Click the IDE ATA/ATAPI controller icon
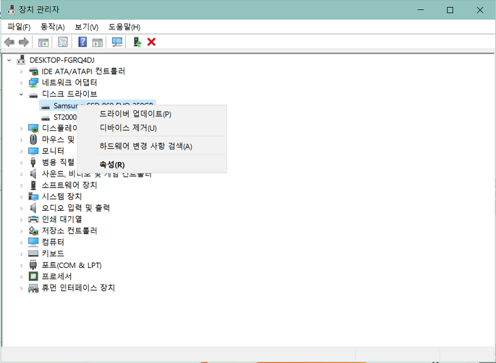The width and height of the screenshot is (496, 363). click(x=33, y=72)
